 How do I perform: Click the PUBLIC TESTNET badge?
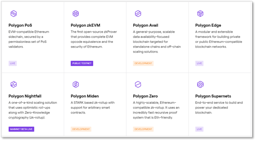[82, 63]
